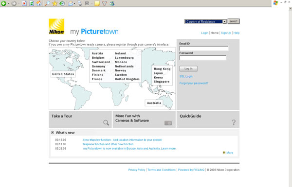Select Austria in the Europe list
The width and height of the screenshot is (292, 187).
[x=97, y=53]
